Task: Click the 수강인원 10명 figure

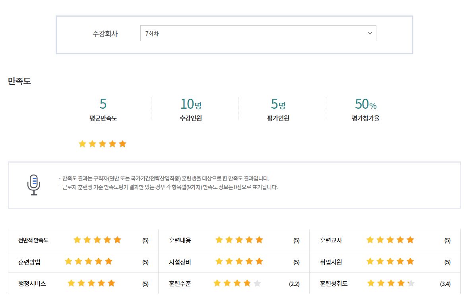Action: [191, 104]
